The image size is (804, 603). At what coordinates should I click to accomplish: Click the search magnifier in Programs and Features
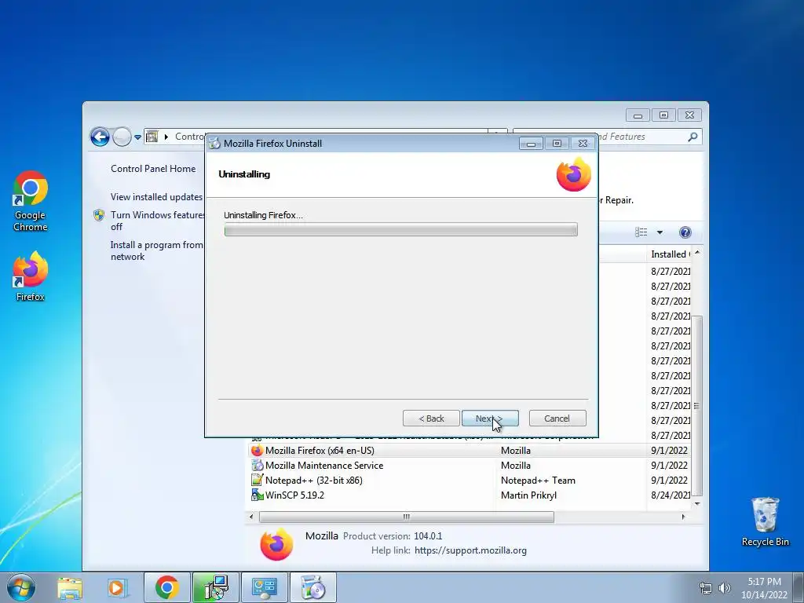[x=693, y=137]
